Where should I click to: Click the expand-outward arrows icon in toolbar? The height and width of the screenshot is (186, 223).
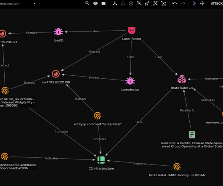tap(155, 3)
